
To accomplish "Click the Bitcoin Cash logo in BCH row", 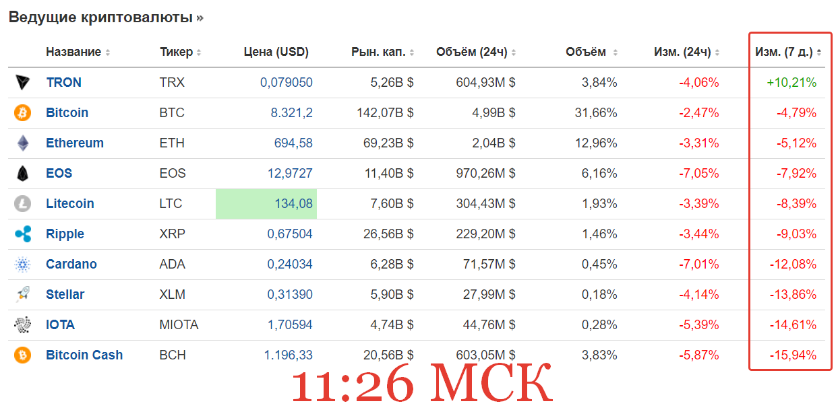I will click(x=23, y=355).
